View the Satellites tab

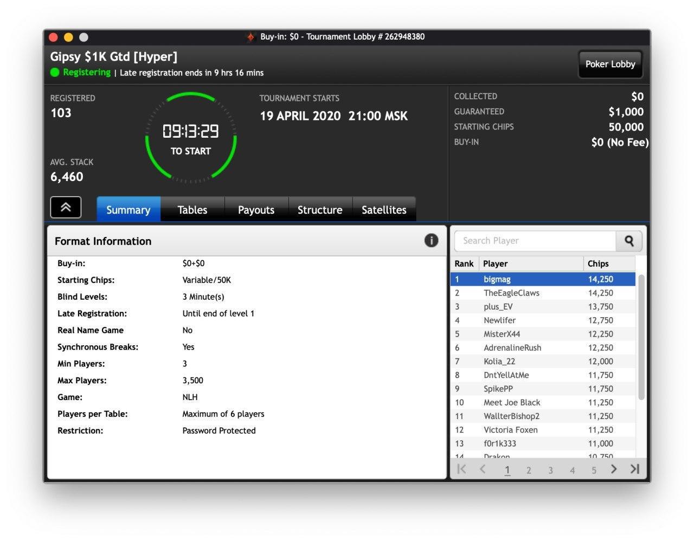coord(384,210)
